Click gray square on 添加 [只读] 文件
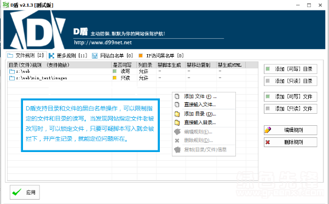The image size is (329, 204). [268, 108]
